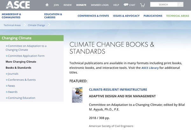Open Committee on Adaptation to a Changing Climate

[26, 48]
